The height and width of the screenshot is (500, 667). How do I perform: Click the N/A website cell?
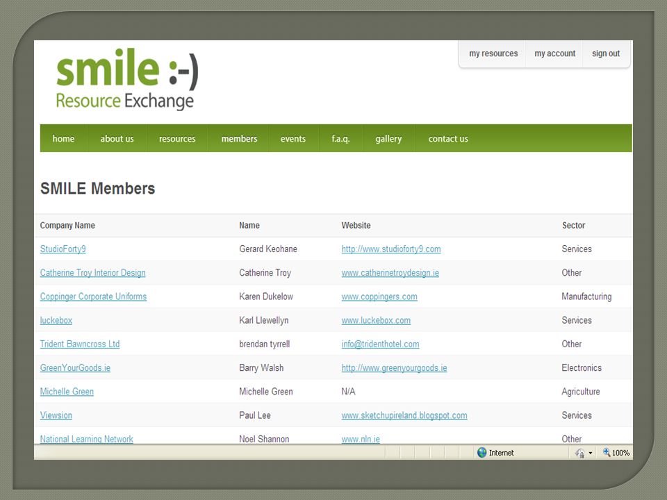coord(348,392)
